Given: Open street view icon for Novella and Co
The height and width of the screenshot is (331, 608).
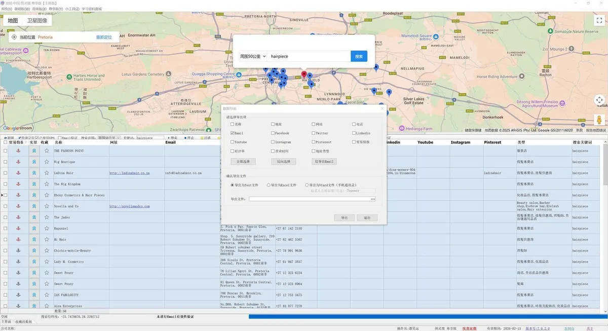Looking at the screenshot, I should (34, 206).
